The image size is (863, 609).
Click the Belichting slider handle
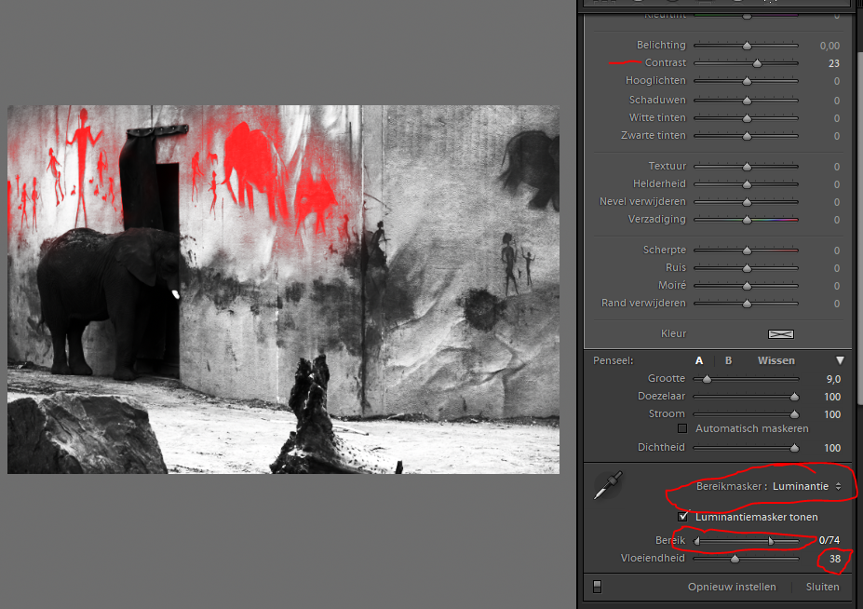click(747, 46)
